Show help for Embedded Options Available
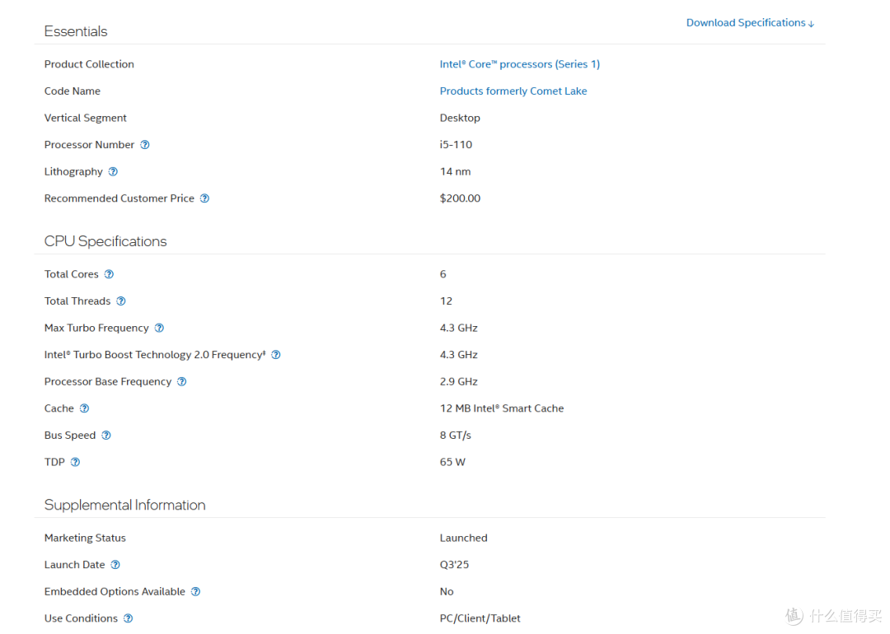Image resolution: width=890 pixels, height=634 pixels. (195, 591)
